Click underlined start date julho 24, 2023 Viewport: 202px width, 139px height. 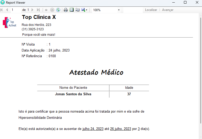(93, 129)
